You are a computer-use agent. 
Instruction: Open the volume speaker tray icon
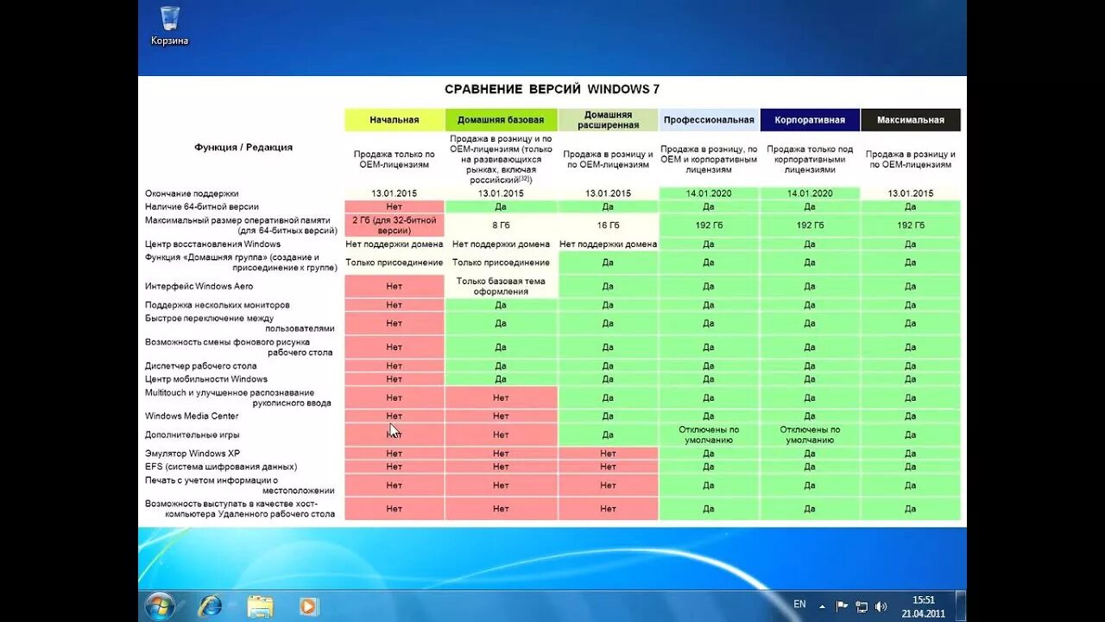881,606
